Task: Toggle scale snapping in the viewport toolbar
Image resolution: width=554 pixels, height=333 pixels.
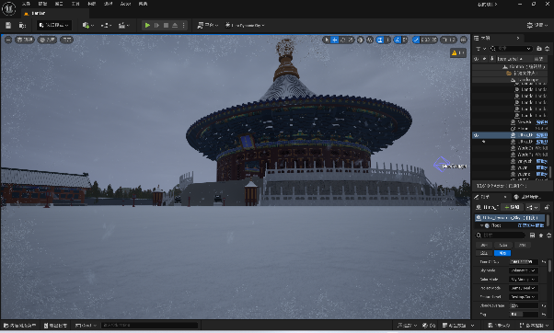Action: click(x=416, y=40)
